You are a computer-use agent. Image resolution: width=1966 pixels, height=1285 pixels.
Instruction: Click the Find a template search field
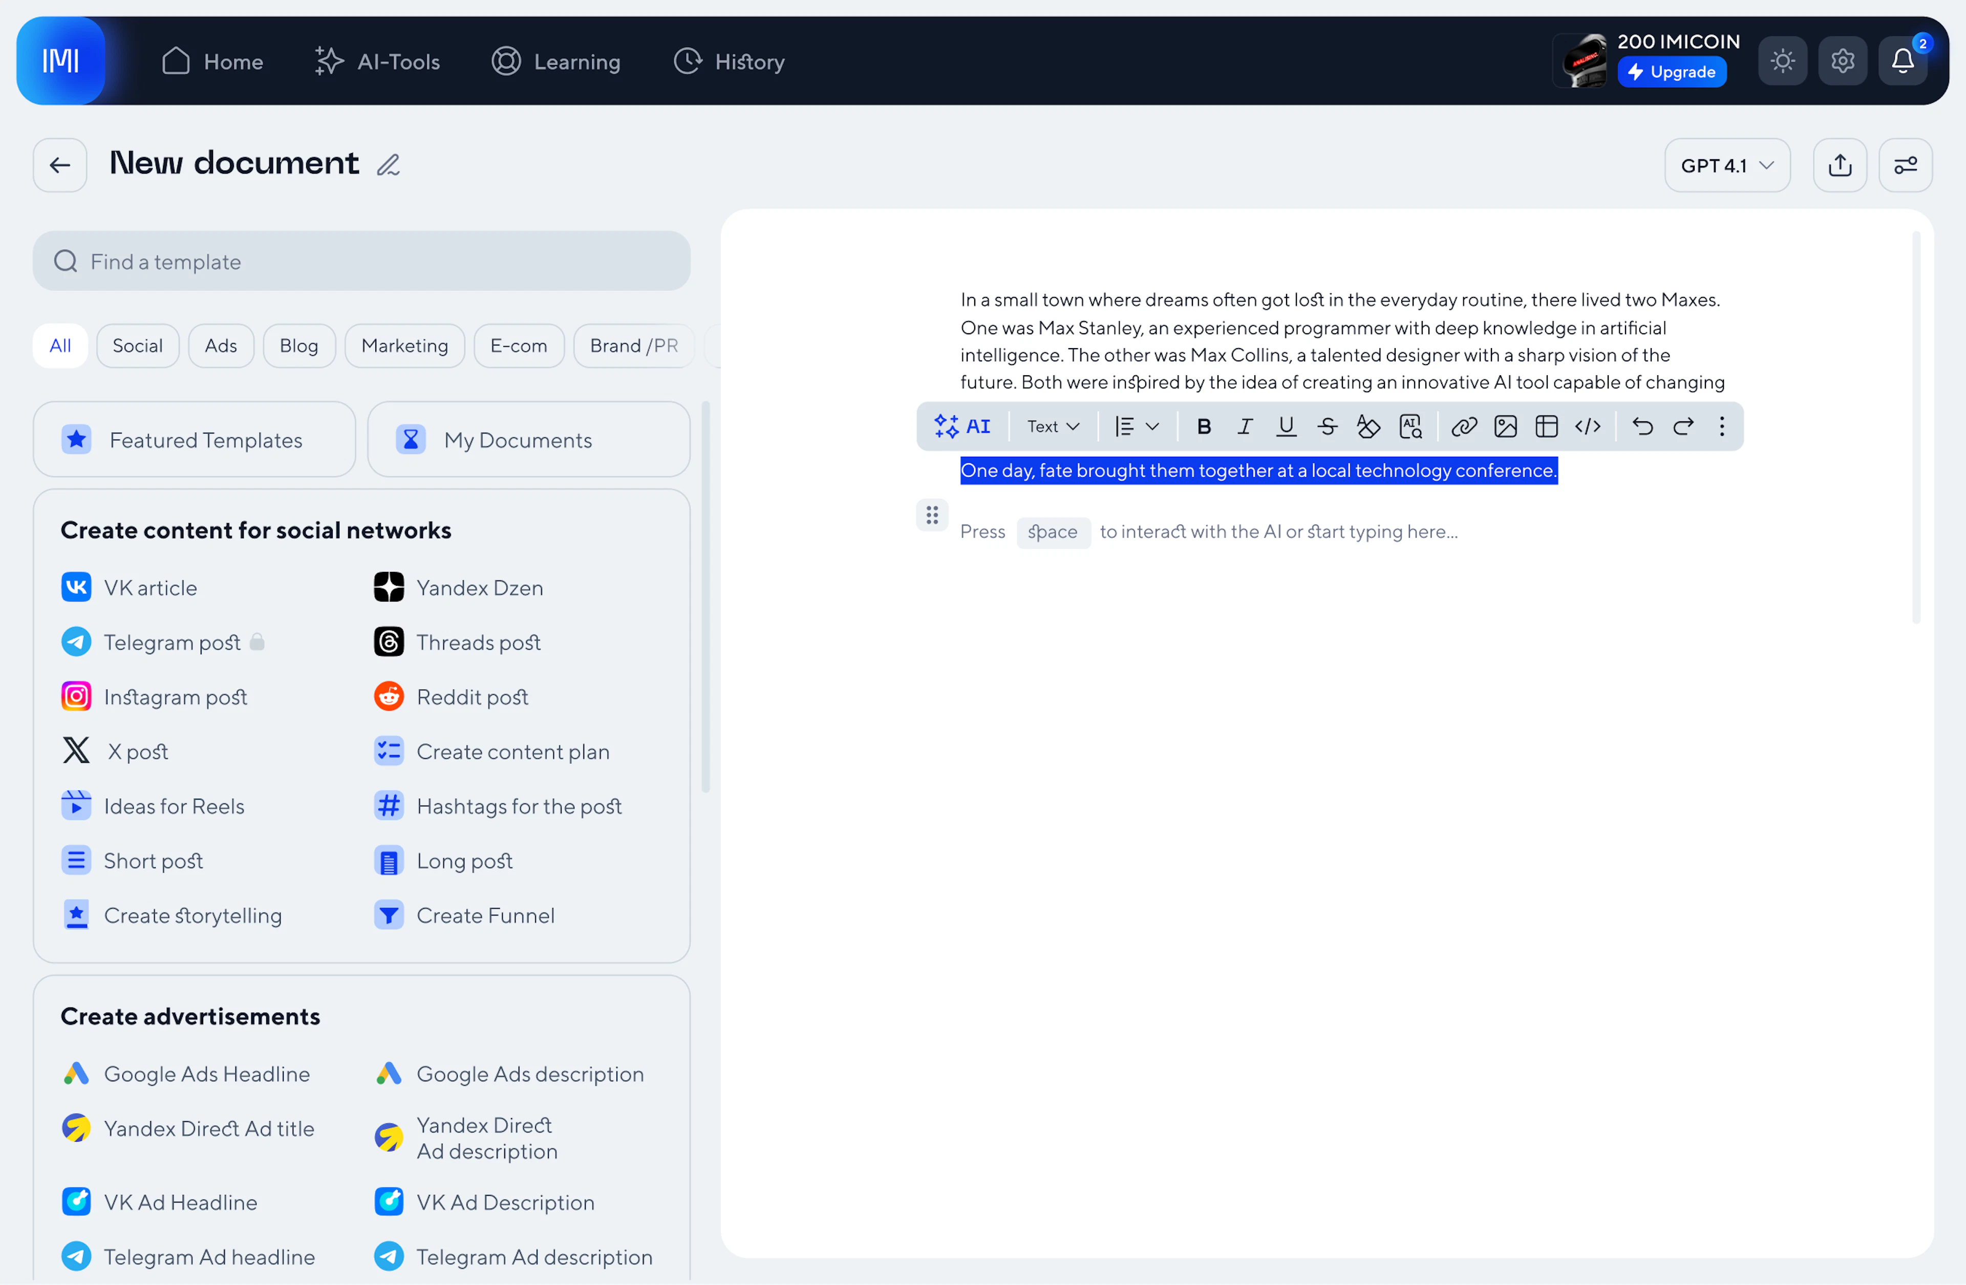click(x=361, y=261)
